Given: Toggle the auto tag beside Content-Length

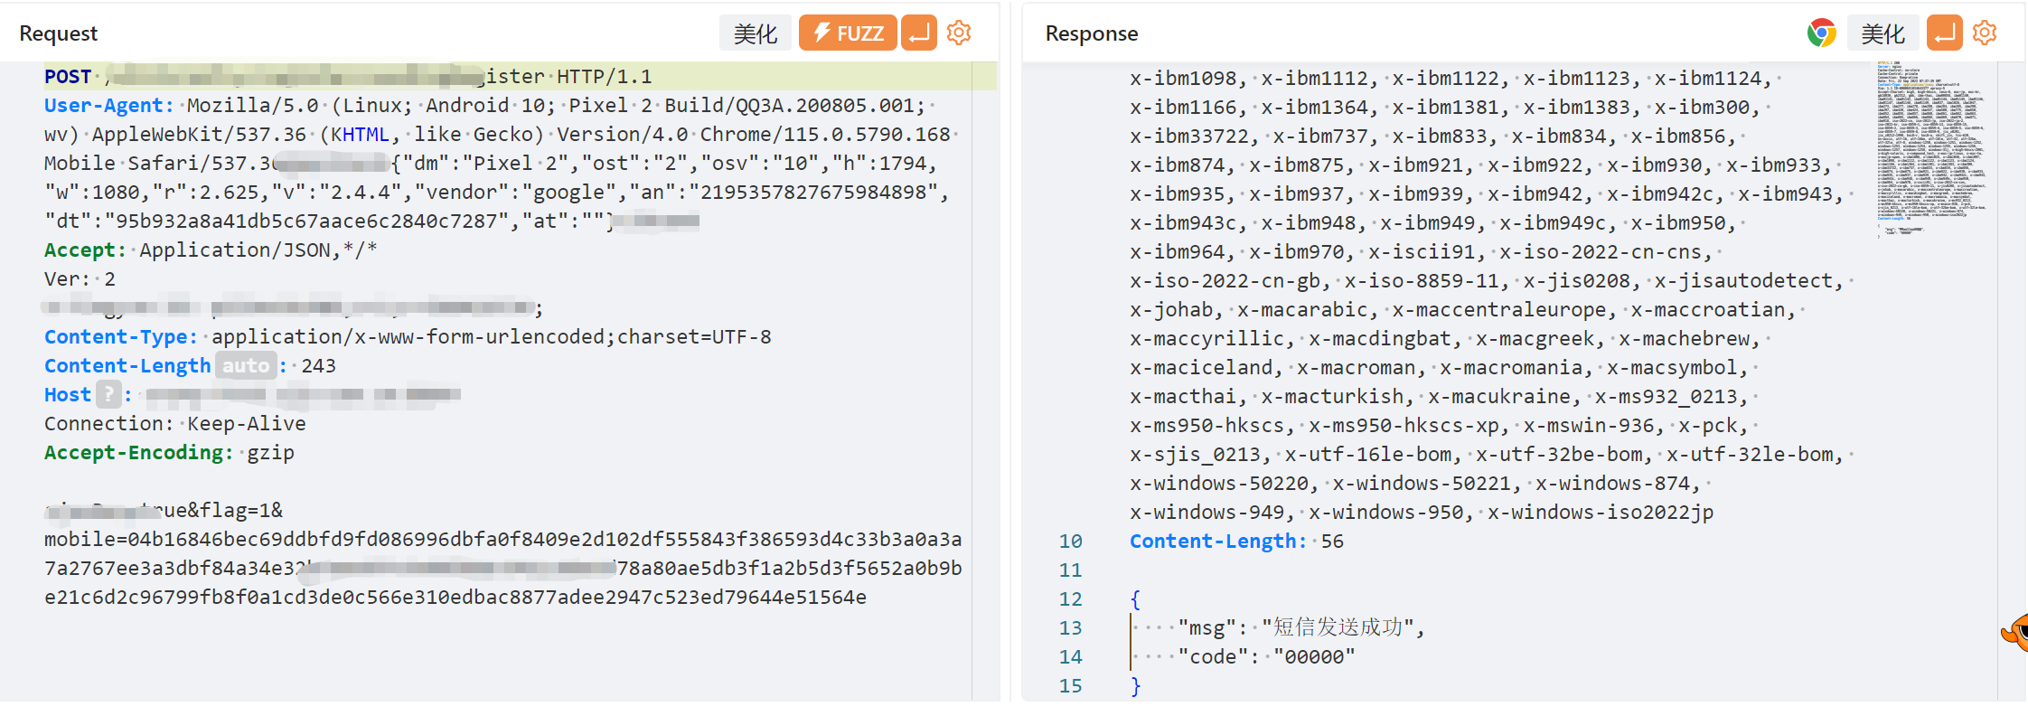Looking at the screenshot, I should (246, 366).
